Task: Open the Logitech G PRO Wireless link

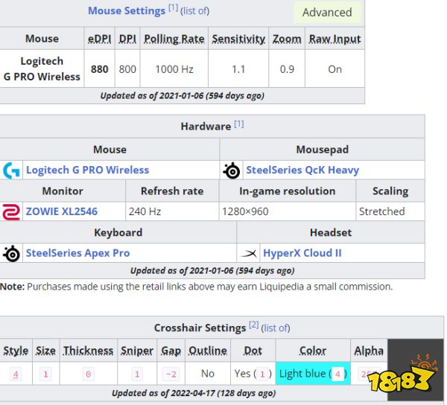Action: [87, 170]
